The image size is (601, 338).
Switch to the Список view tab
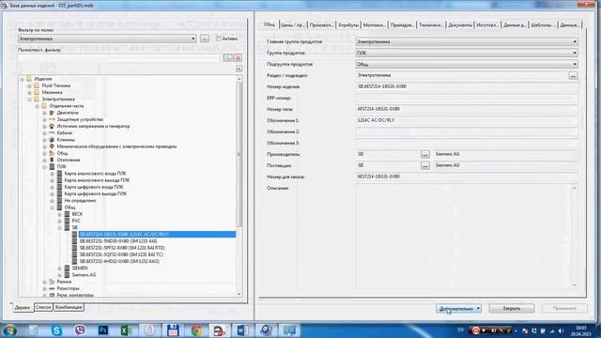click(43, 307)
